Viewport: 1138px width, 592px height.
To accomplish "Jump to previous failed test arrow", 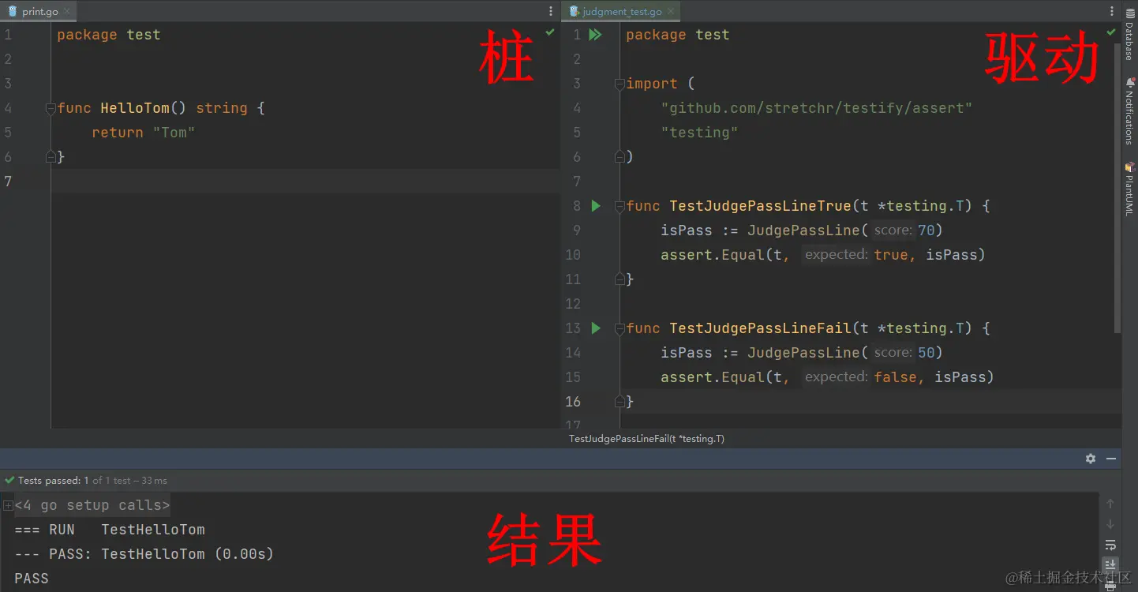I will (1110, 504).
